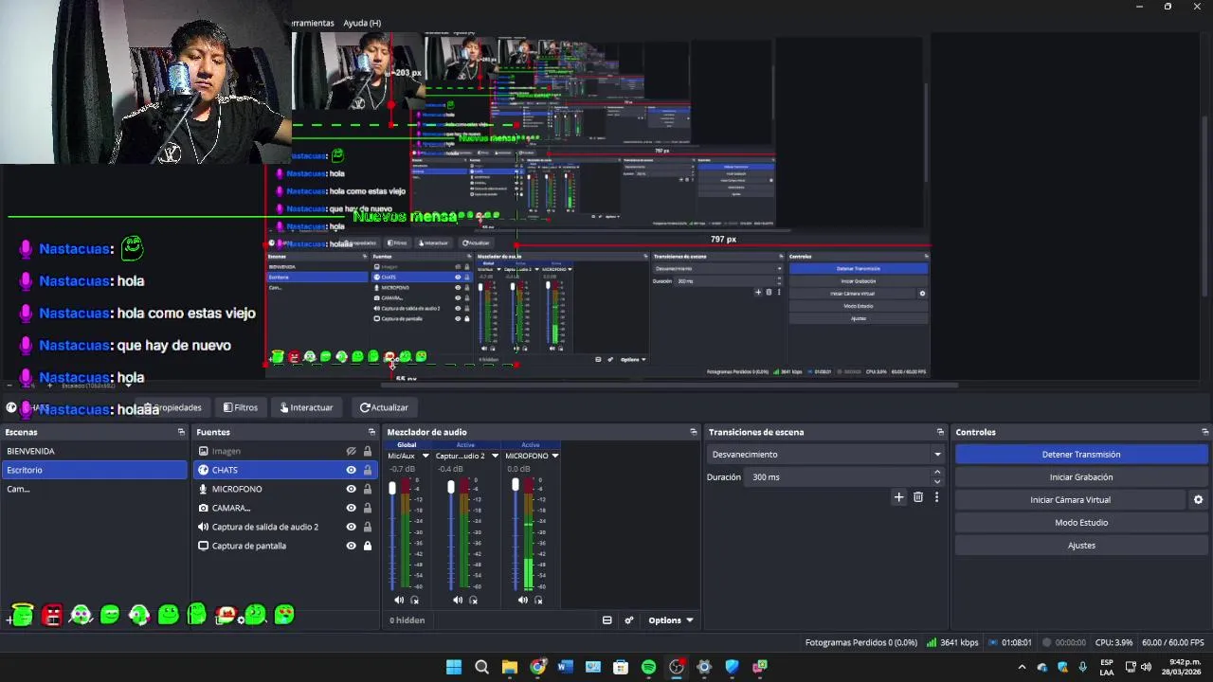Image resolution: width=1213 pixels, height=682 pixels.
Task: Toggle lock on the Imagen source
Action: (367, 451)
